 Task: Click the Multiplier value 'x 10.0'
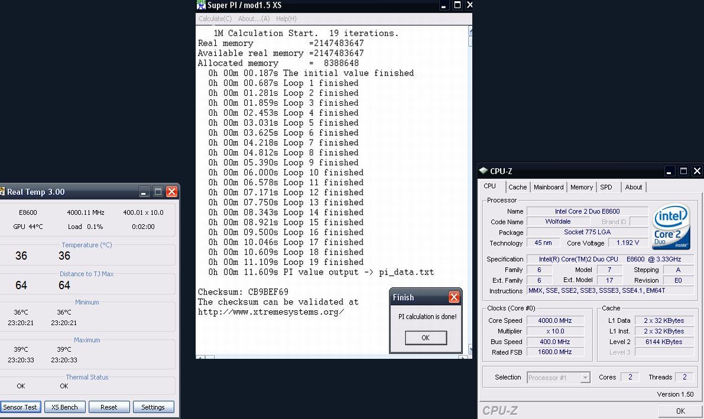[555, 331]
